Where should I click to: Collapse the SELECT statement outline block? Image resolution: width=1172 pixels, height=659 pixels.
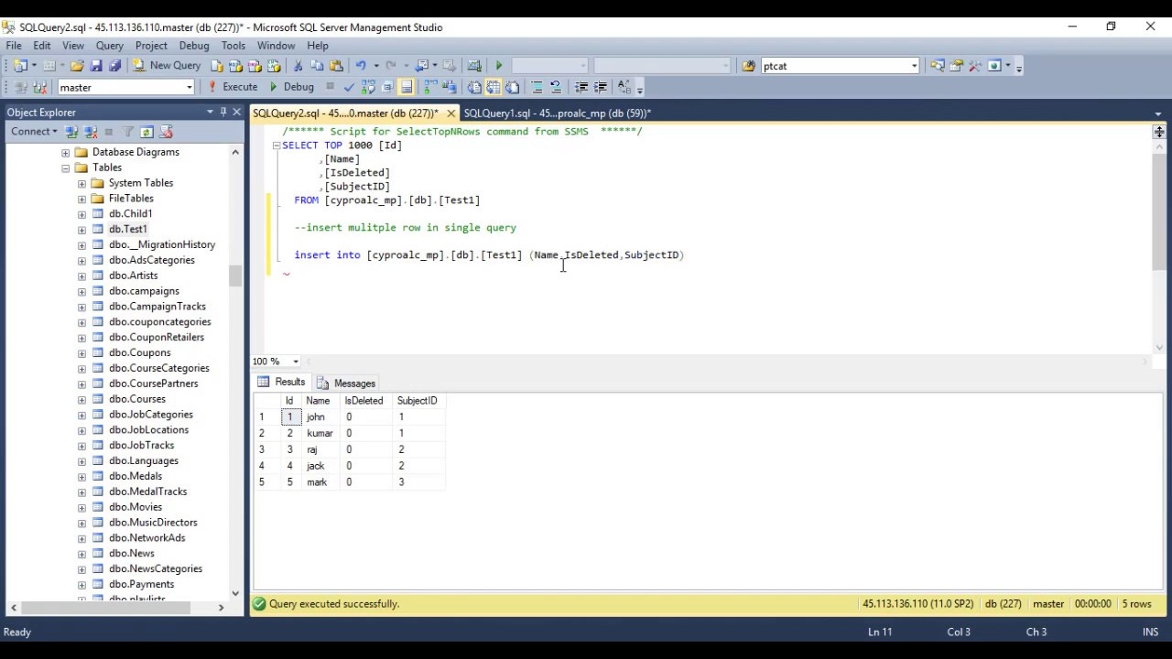(x=276, y=146)
